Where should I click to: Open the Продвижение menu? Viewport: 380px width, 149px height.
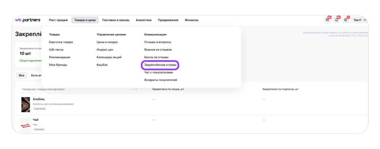point(168,20)
